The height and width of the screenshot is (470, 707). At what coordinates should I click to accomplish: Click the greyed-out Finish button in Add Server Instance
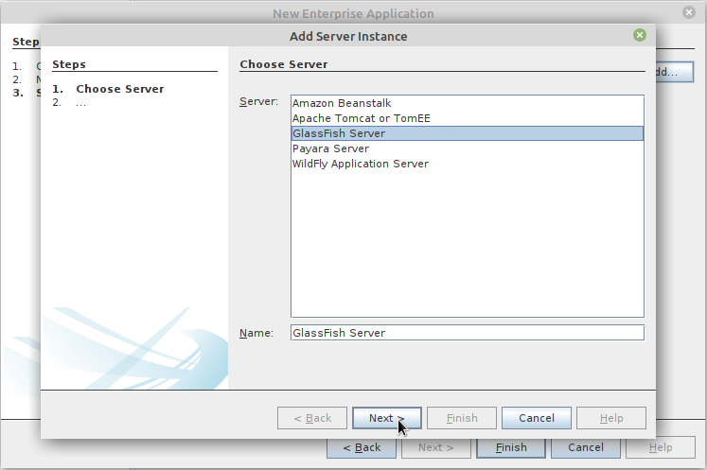462,418
